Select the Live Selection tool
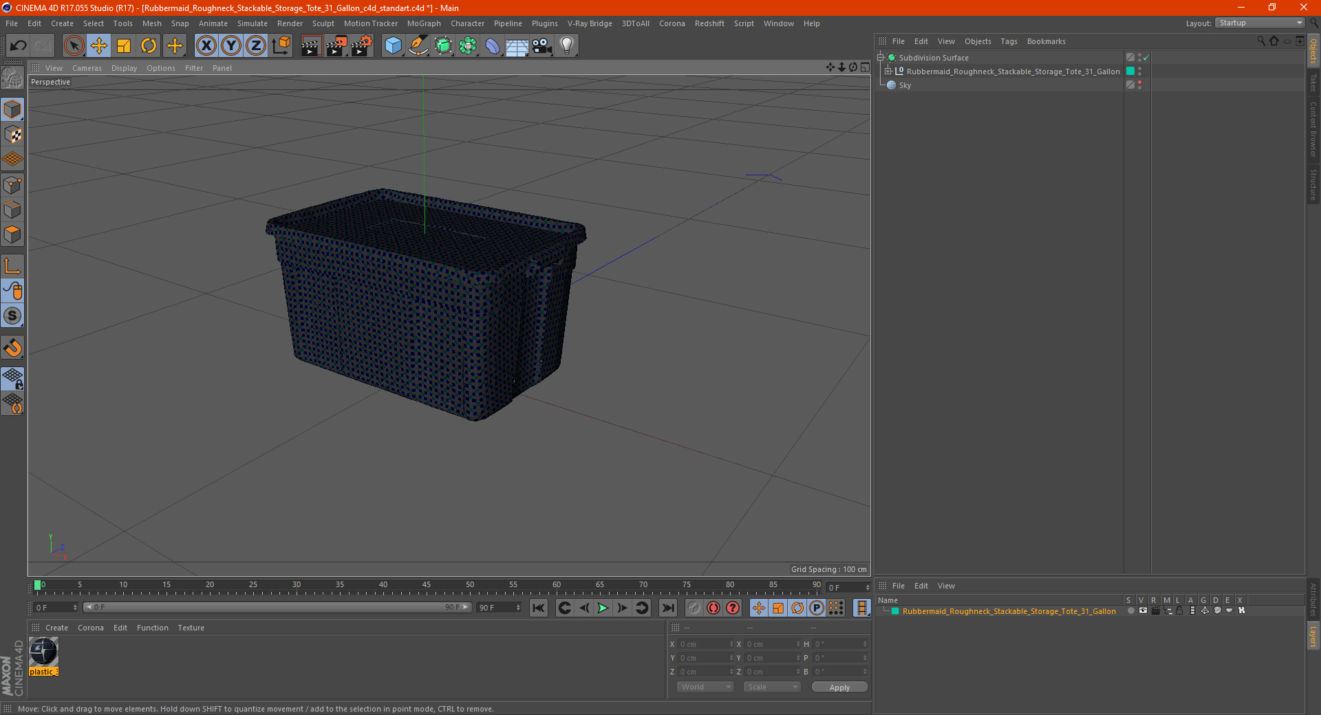Screen dimensions: 1321x715 coord(74,46)
